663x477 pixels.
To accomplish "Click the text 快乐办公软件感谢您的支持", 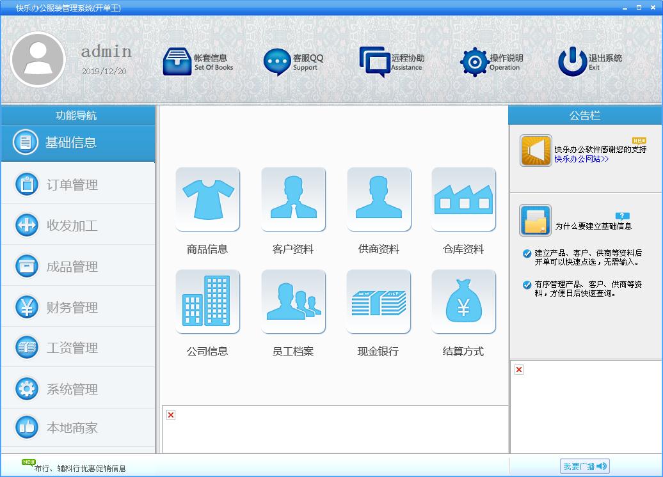I will 600,150.
